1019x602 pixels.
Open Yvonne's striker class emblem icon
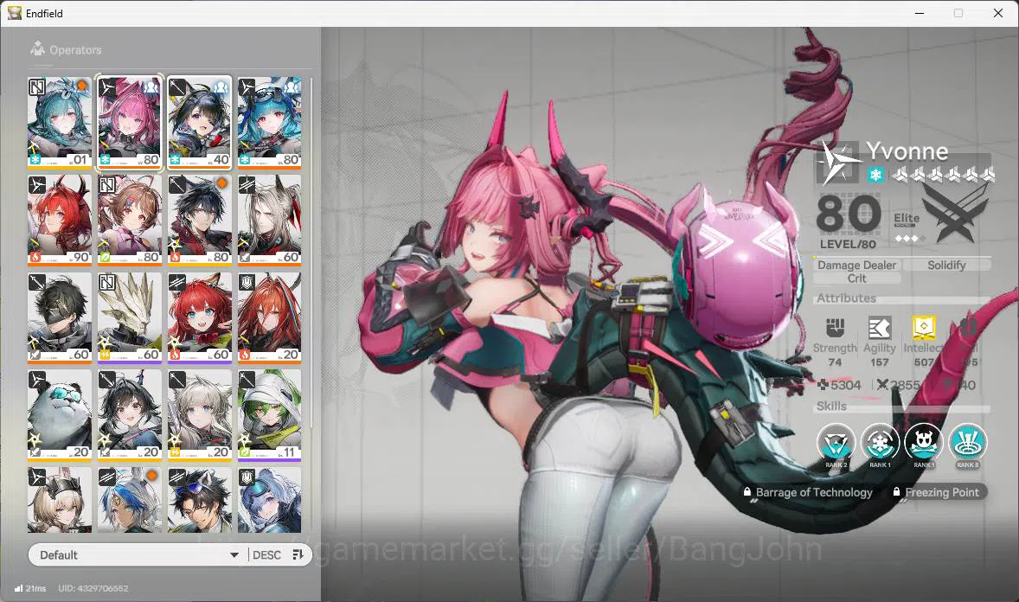[x=837, y=161]
